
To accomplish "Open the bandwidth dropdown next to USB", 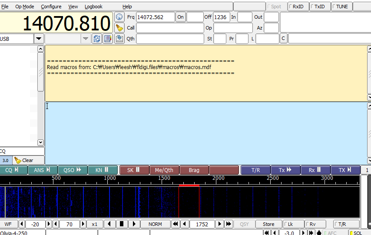I will point(86,39).
